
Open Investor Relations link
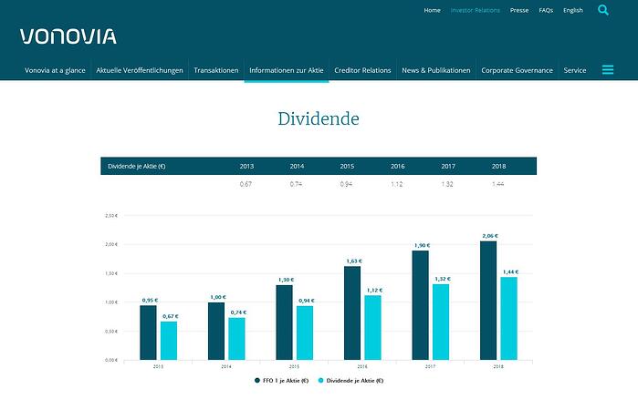[x=476, y=10]
